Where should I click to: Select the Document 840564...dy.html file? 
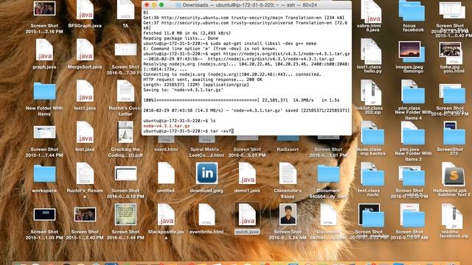[x=328, y=215]
